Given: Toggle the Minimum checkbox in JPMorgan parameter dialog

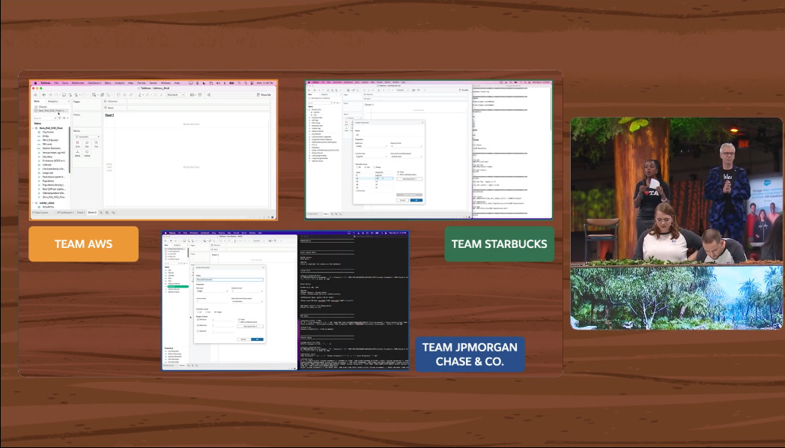Looking at the screenshot, I should coord(198,319).
